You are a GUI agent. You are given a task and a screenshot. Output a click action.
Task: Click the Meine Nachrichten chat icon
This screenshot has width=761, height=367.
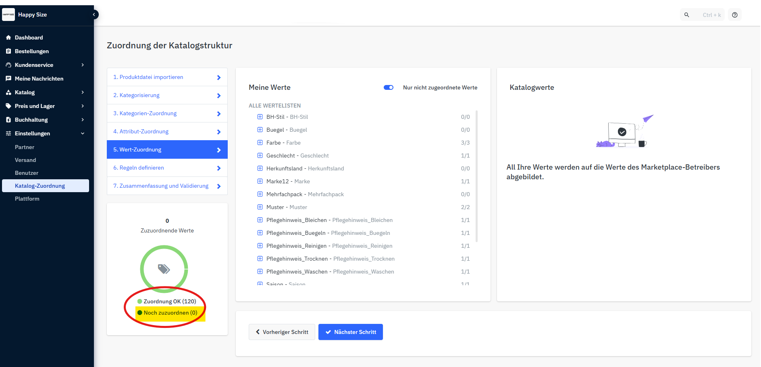coord(8,79)
